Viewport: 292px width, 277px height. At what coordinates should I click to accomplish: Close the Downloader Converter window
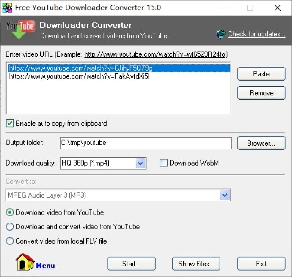(x=278, y=8)
